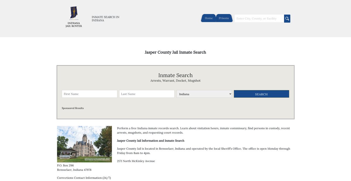Click the 'P.O. Box 296' line
351x181 pixels.
coord(65,166)
